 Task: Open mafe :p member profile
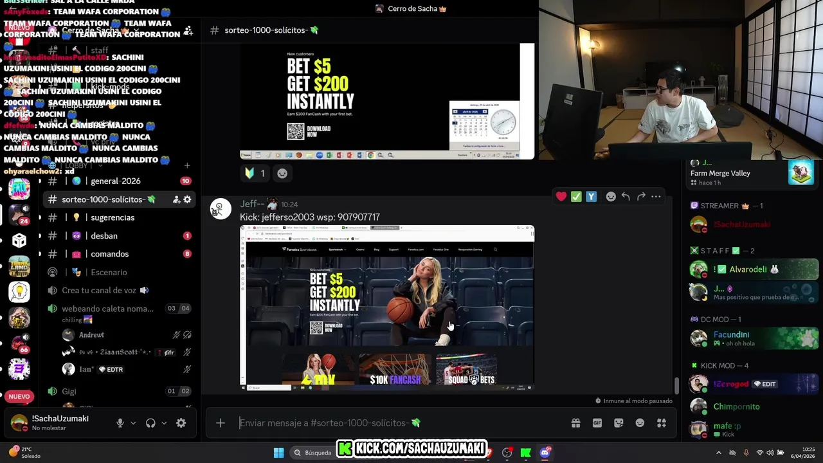click(754, 430)
